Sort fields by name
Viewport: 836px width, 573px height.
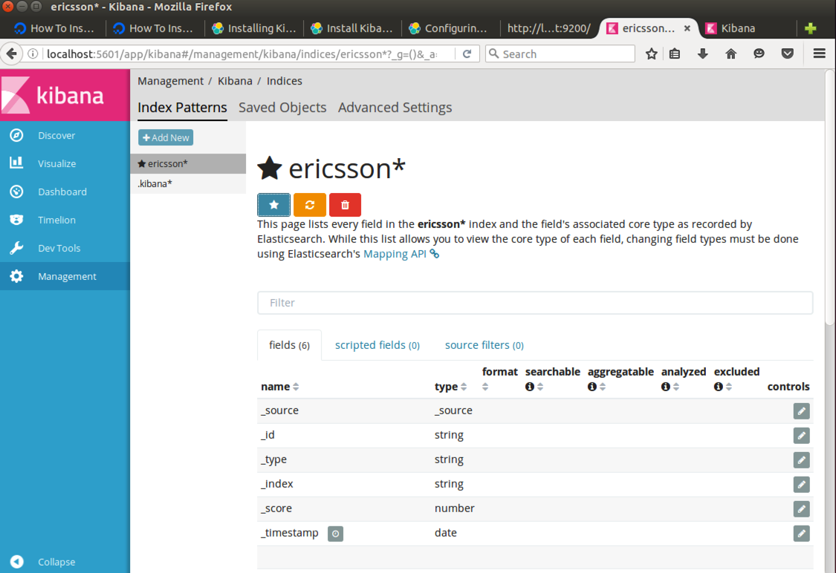click(296, 387)
